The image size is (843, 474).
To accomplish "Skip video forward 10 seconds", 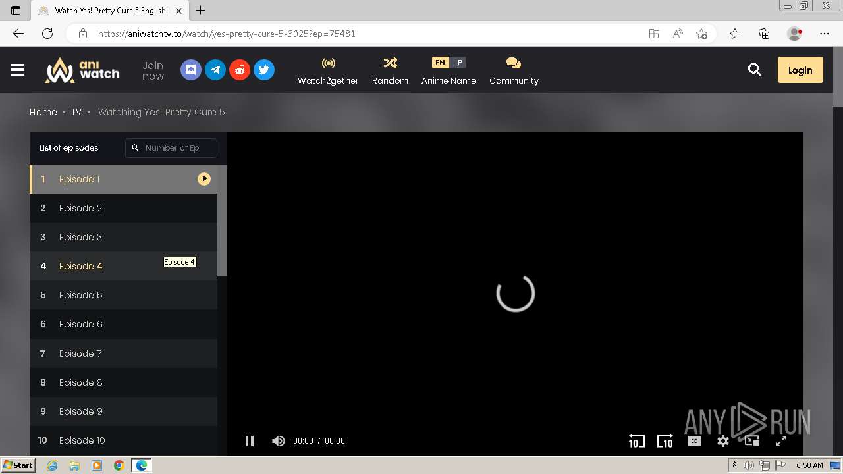I will point(665,441).
